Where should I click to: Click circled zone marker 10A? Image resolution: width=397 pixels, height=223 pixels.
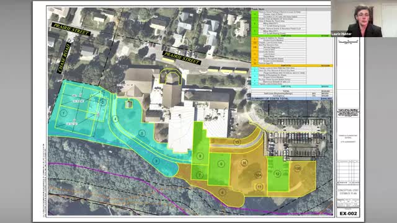click(x=258, y=175)
